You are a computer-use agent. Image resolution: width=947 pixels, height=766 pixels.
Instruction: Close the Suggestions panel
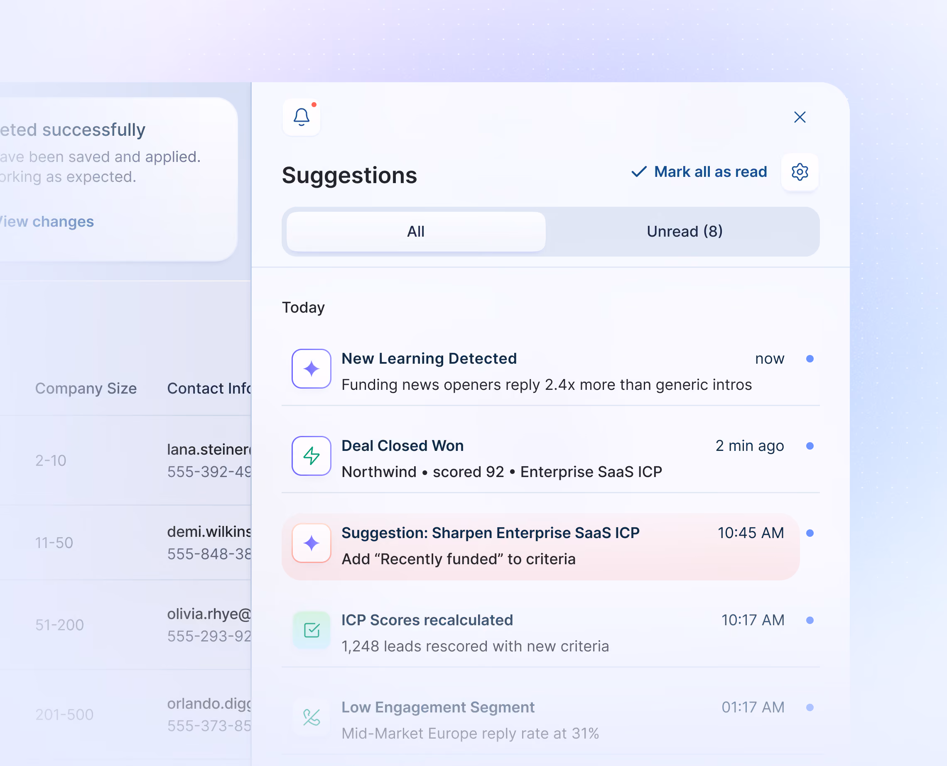point(800,117)
